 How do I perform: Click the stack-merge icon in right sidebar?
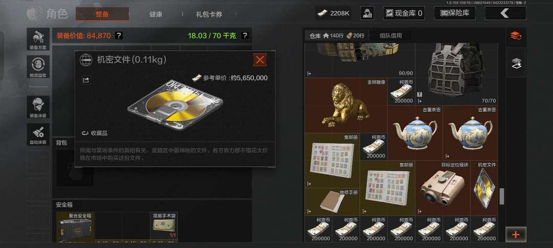[516, 63]
